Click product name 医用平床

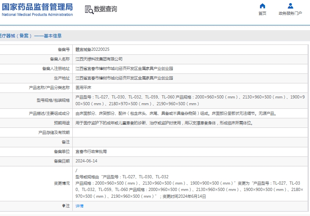pyautogui.click(x=83, y=87)
